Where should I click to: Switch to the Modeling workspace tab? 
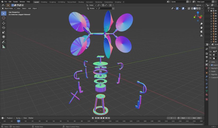pyautogui.click(x=44, y=2)
